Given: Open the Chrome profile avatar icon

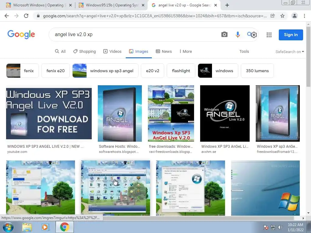Looking at the screenshot, I should click(x=295, y=16).
